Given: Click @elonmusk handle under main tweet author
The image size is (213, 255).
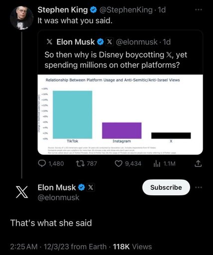Looking at the screenshot, I should (x=58, y=198).
